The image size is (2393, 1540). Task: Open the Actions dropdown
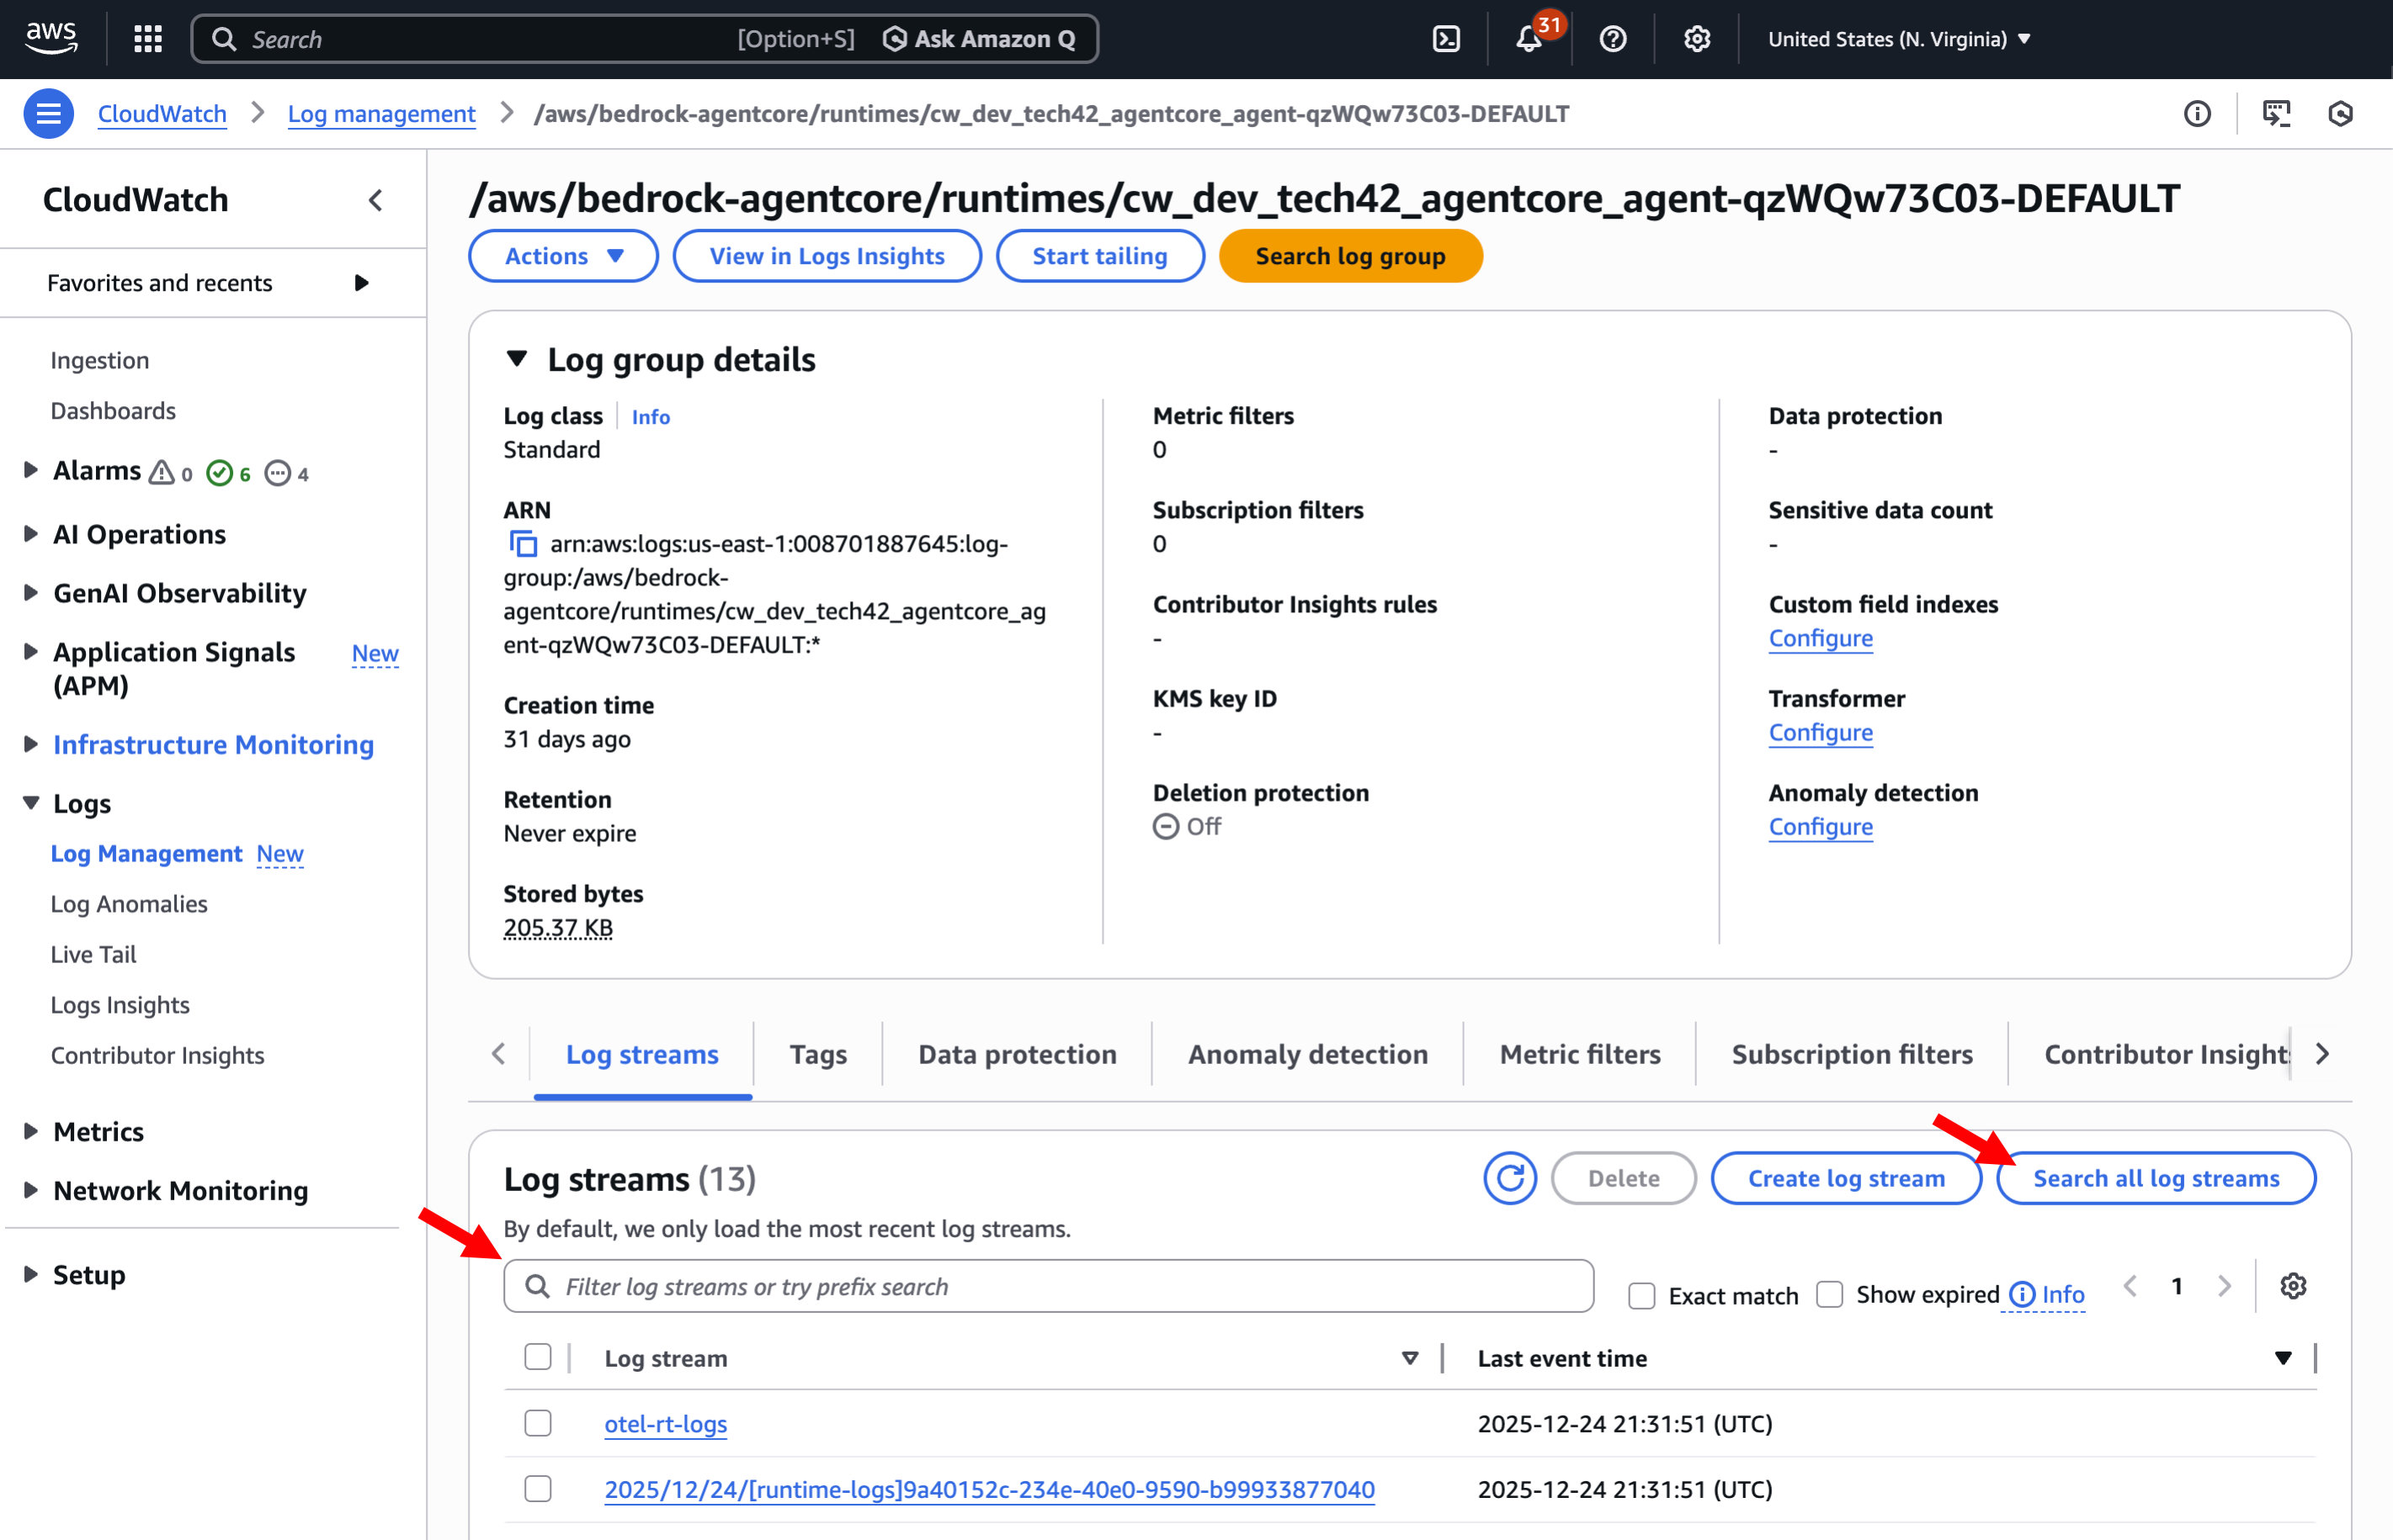point(563,256)
